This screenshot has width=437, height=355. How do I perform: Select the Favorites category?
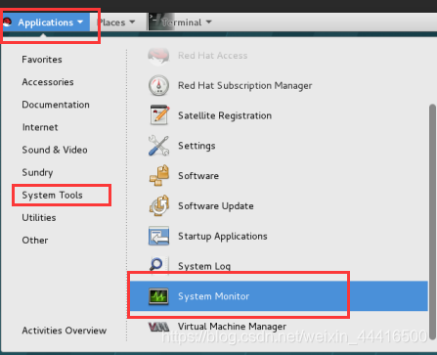[x=42, y=60]
